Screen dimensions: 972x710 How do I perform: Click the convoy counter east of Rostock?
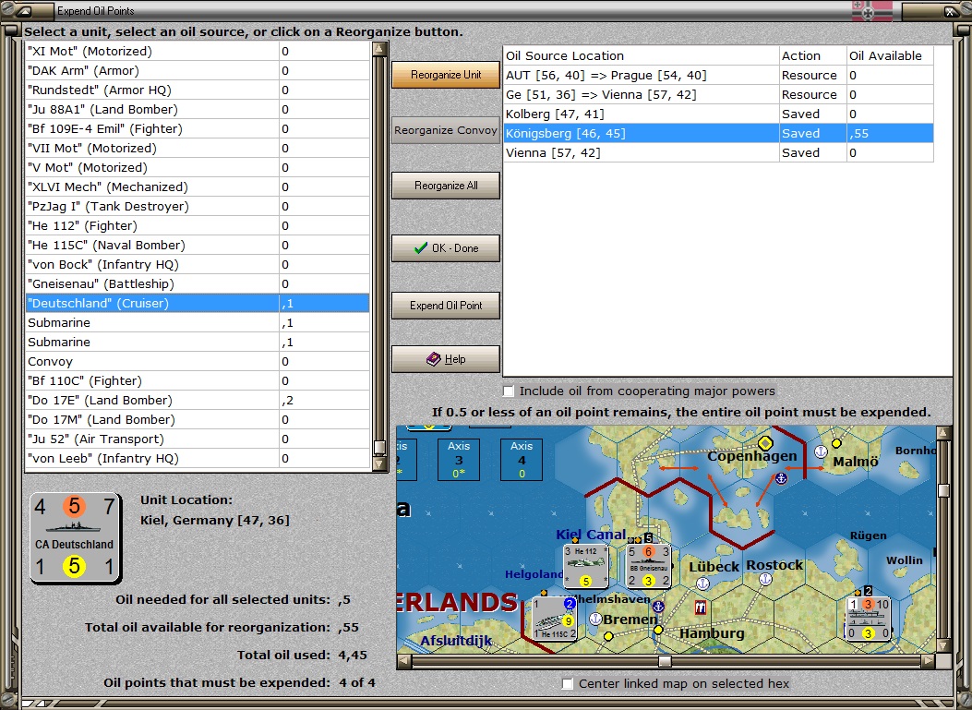868,619
